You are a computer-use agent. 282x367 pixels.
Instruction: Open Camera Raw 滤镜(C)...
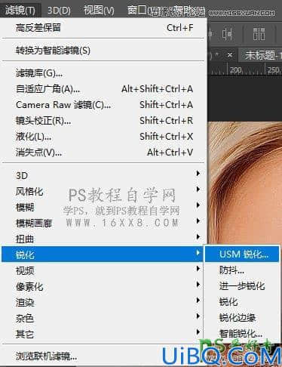[x=104, y=105]
